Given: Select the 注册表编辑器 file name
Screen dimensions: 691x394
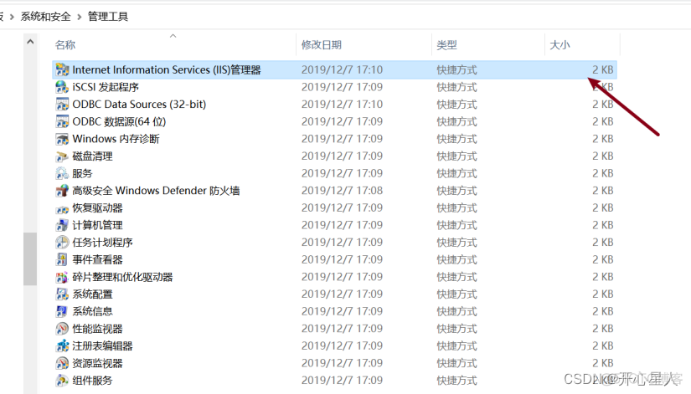Looking at the screenshot, I should click(x=103, y=346).
